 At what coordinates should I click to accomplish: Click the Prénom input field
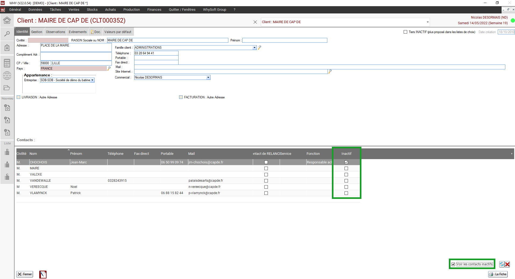pyautogui.click(x=285, y=40)
